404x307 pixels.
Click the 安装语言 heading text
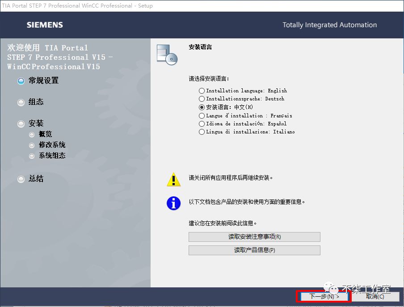click(x=200, y=47)
